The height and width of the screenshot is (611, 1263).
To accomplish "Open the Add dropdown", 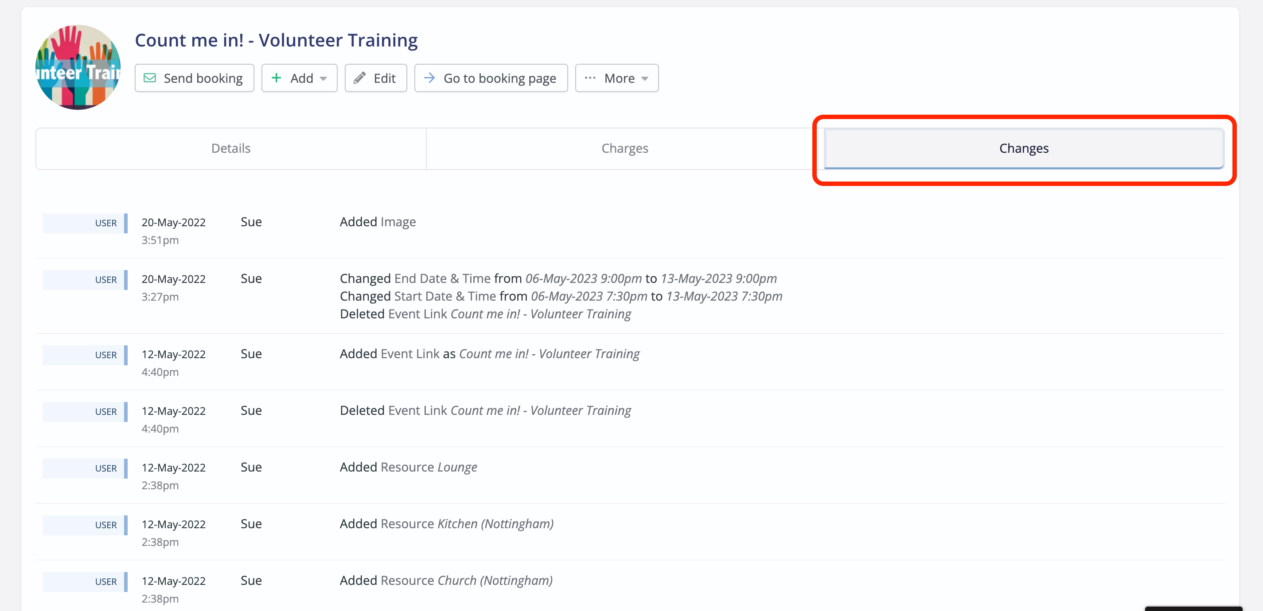I will tap(299, 78).
